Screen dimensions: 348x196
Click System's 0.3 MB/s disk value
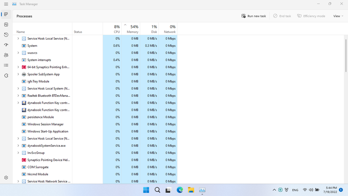[x=151, y=46]
